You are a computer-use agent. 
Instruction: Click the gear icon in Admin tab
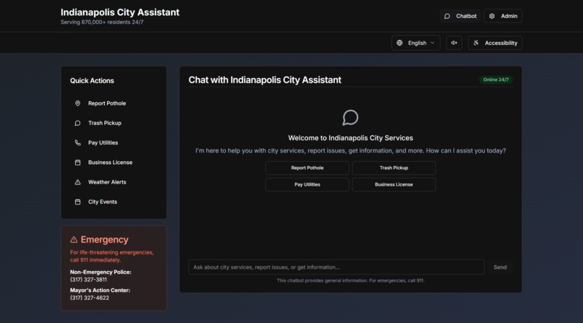click(492, 16)
